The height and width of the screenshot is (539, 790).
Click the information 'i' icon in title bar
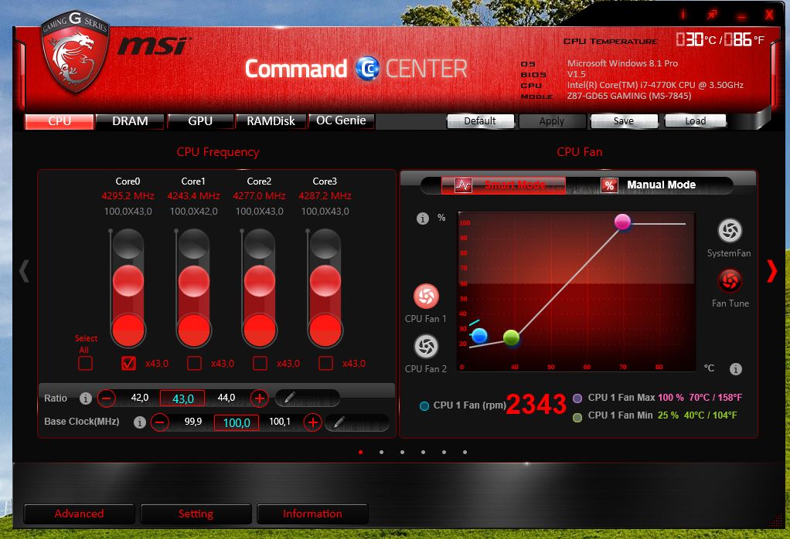click(683, 14)
